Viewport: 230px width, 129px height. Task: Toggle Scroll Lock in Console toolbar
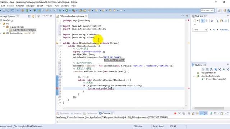(193, 113)
